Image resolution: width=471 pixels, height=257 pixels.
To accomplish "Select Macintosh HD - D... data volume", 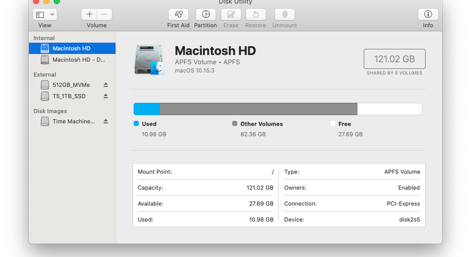I will pos(72,60).
